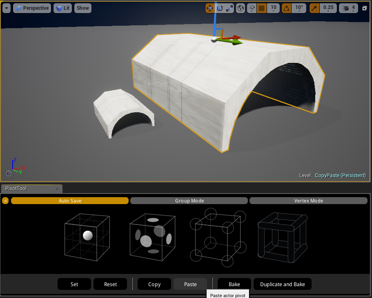372x298 pixels.
Task: Toggle world/local coordinate system globe icon
Action: [x=241, y=8]
